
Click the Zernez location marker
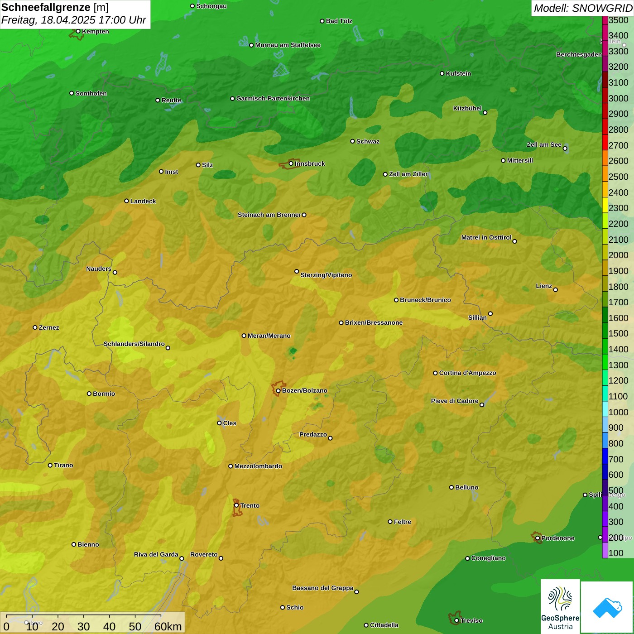click(35, 327)
